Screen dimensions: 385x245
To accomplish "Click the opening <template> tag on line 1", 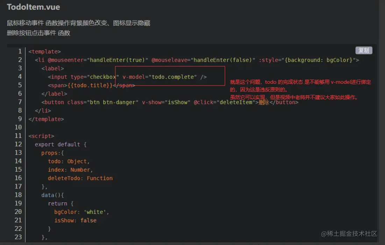I will coord(44,52).
